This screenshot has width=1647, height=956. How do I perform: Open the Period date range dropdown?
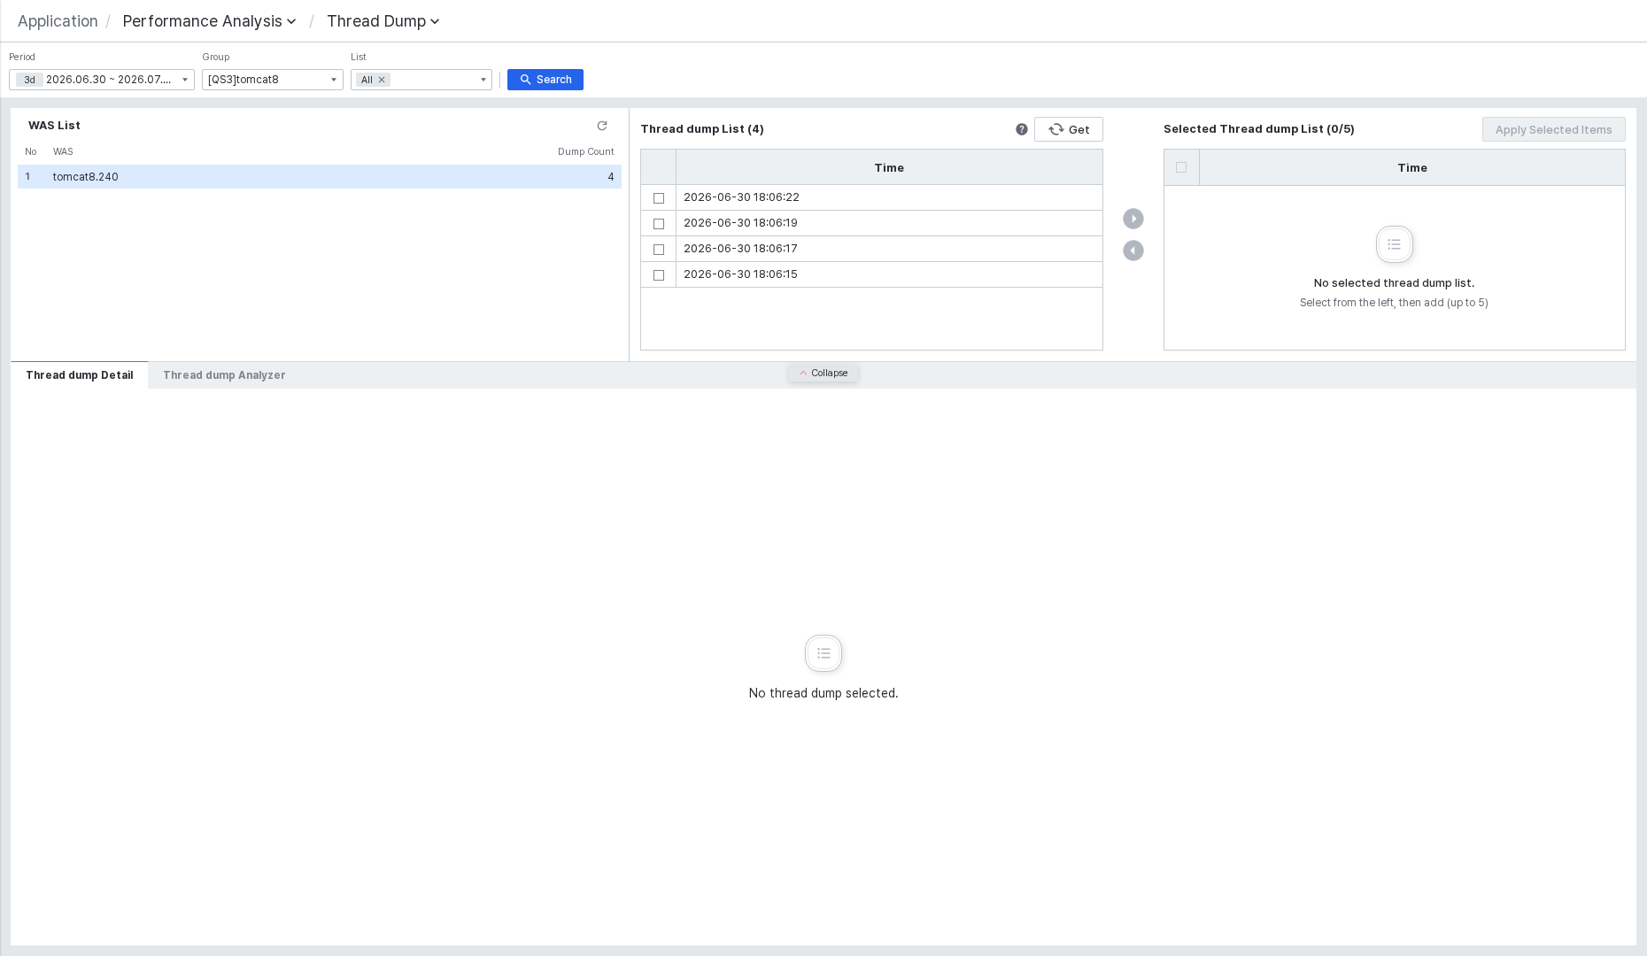point(102,80)
